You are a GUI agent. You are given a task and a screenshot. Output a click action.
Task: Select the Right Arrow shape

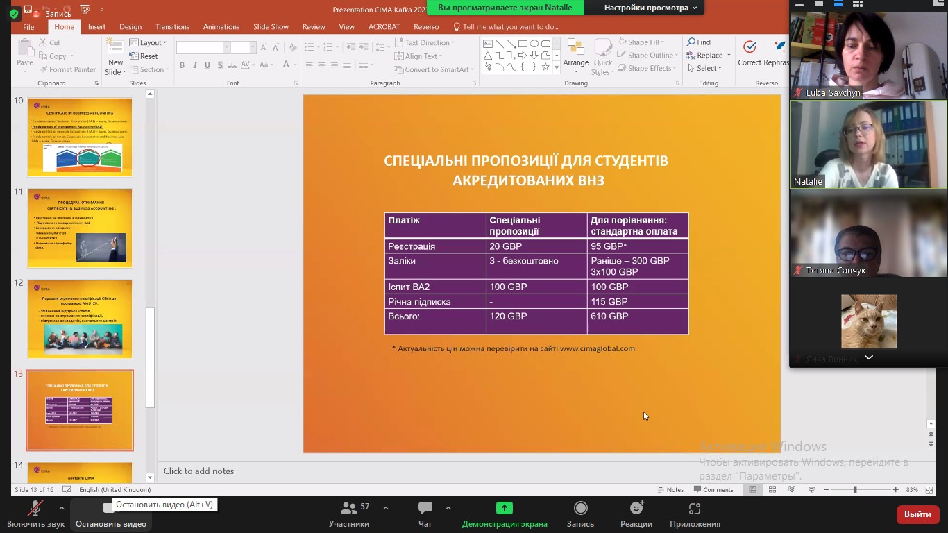click(x=523, y=56)
